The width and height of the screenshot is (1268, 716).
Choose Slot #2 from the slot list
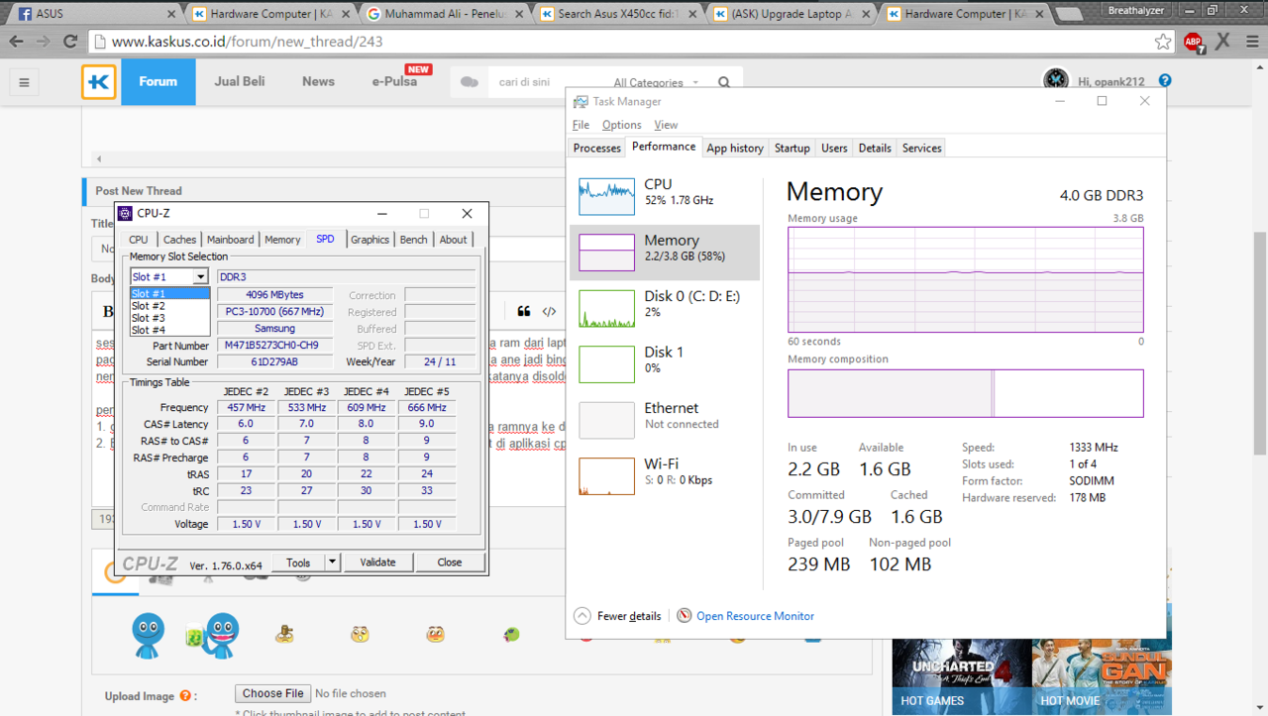click(x=169, y=306)
